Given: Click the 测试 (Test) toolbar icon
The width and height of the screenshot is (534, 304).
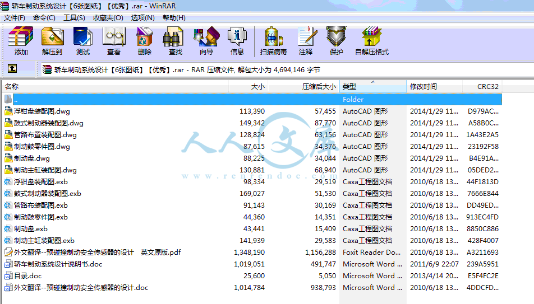Looking at the screenshot, I should tap(83, 36).
